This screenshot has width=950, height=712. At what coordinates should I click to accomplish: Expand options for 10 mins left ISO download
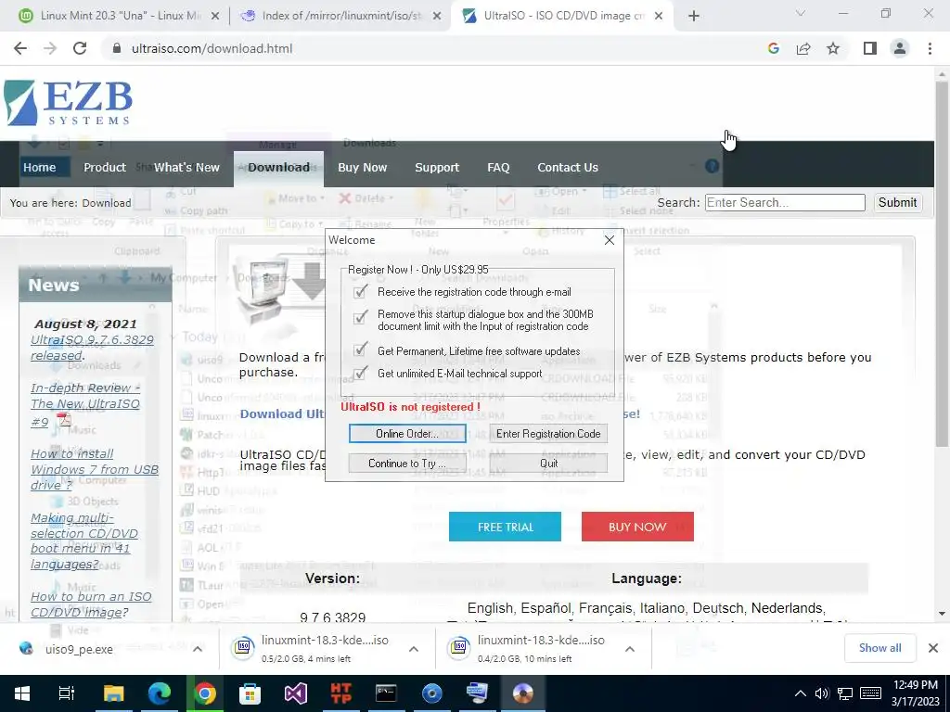[630, 649]
